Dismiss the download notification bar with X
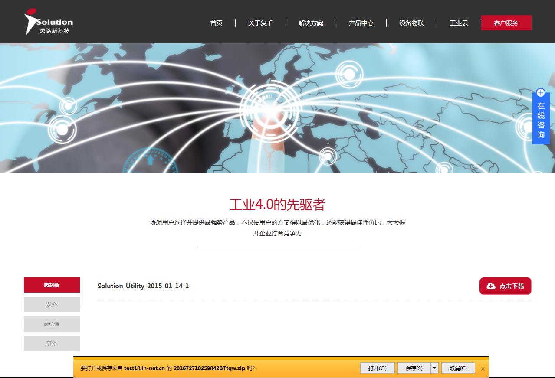Screen dimensions: 555x378 coord(483,369)
